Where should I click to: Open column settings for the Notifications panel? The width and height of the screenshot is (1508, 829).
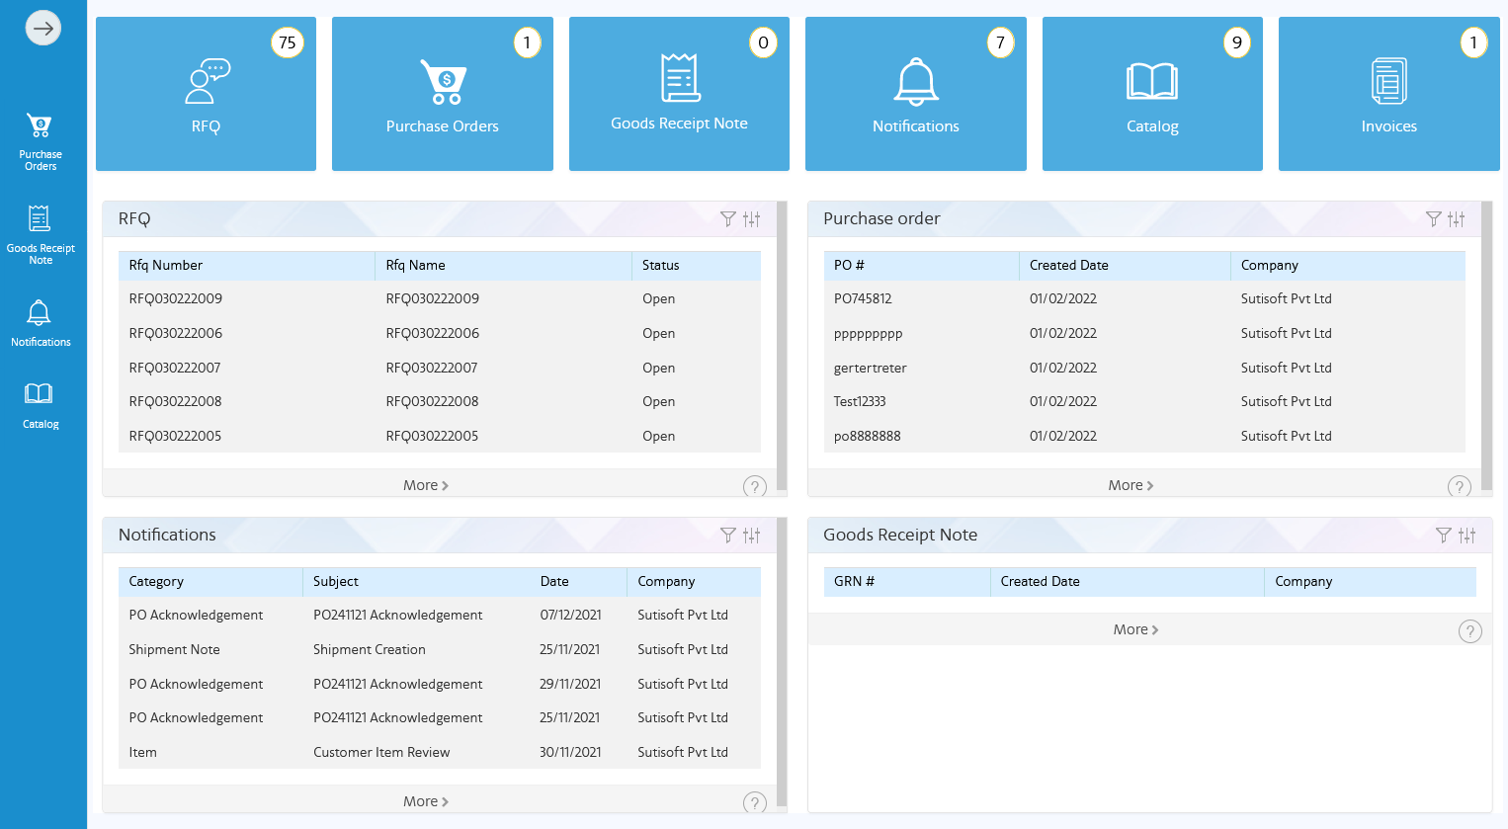pos(751,535)
